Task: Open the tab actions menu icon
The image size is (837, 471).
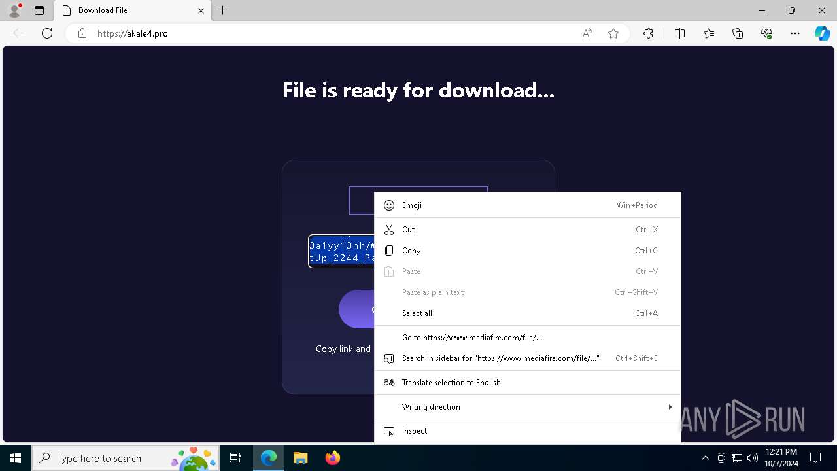Action: click(39, 10)
